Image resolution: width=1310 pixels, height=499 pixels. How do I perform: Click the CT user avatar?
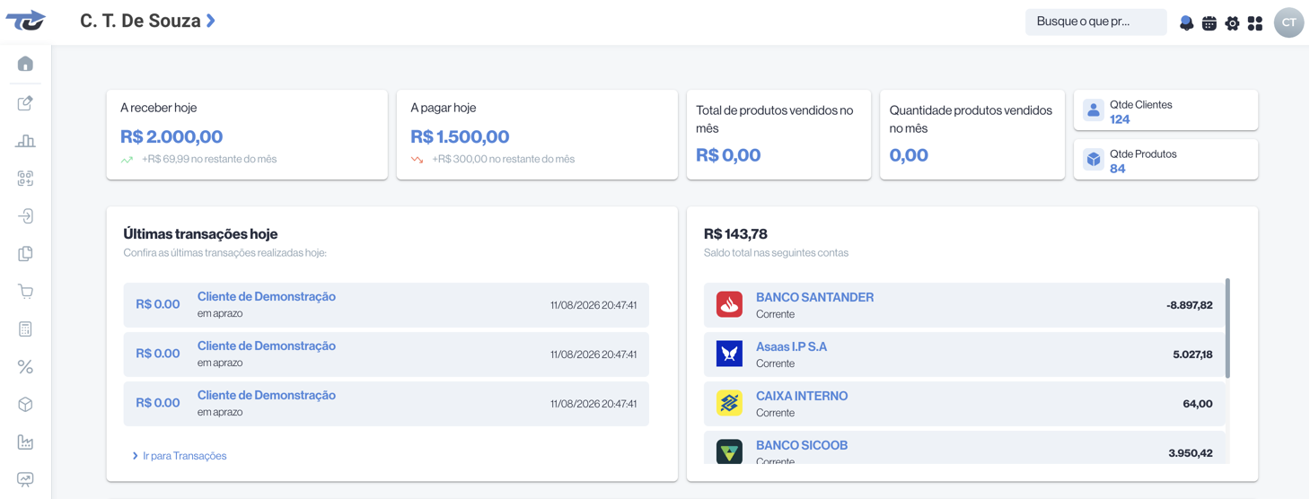pos(1288,22)
